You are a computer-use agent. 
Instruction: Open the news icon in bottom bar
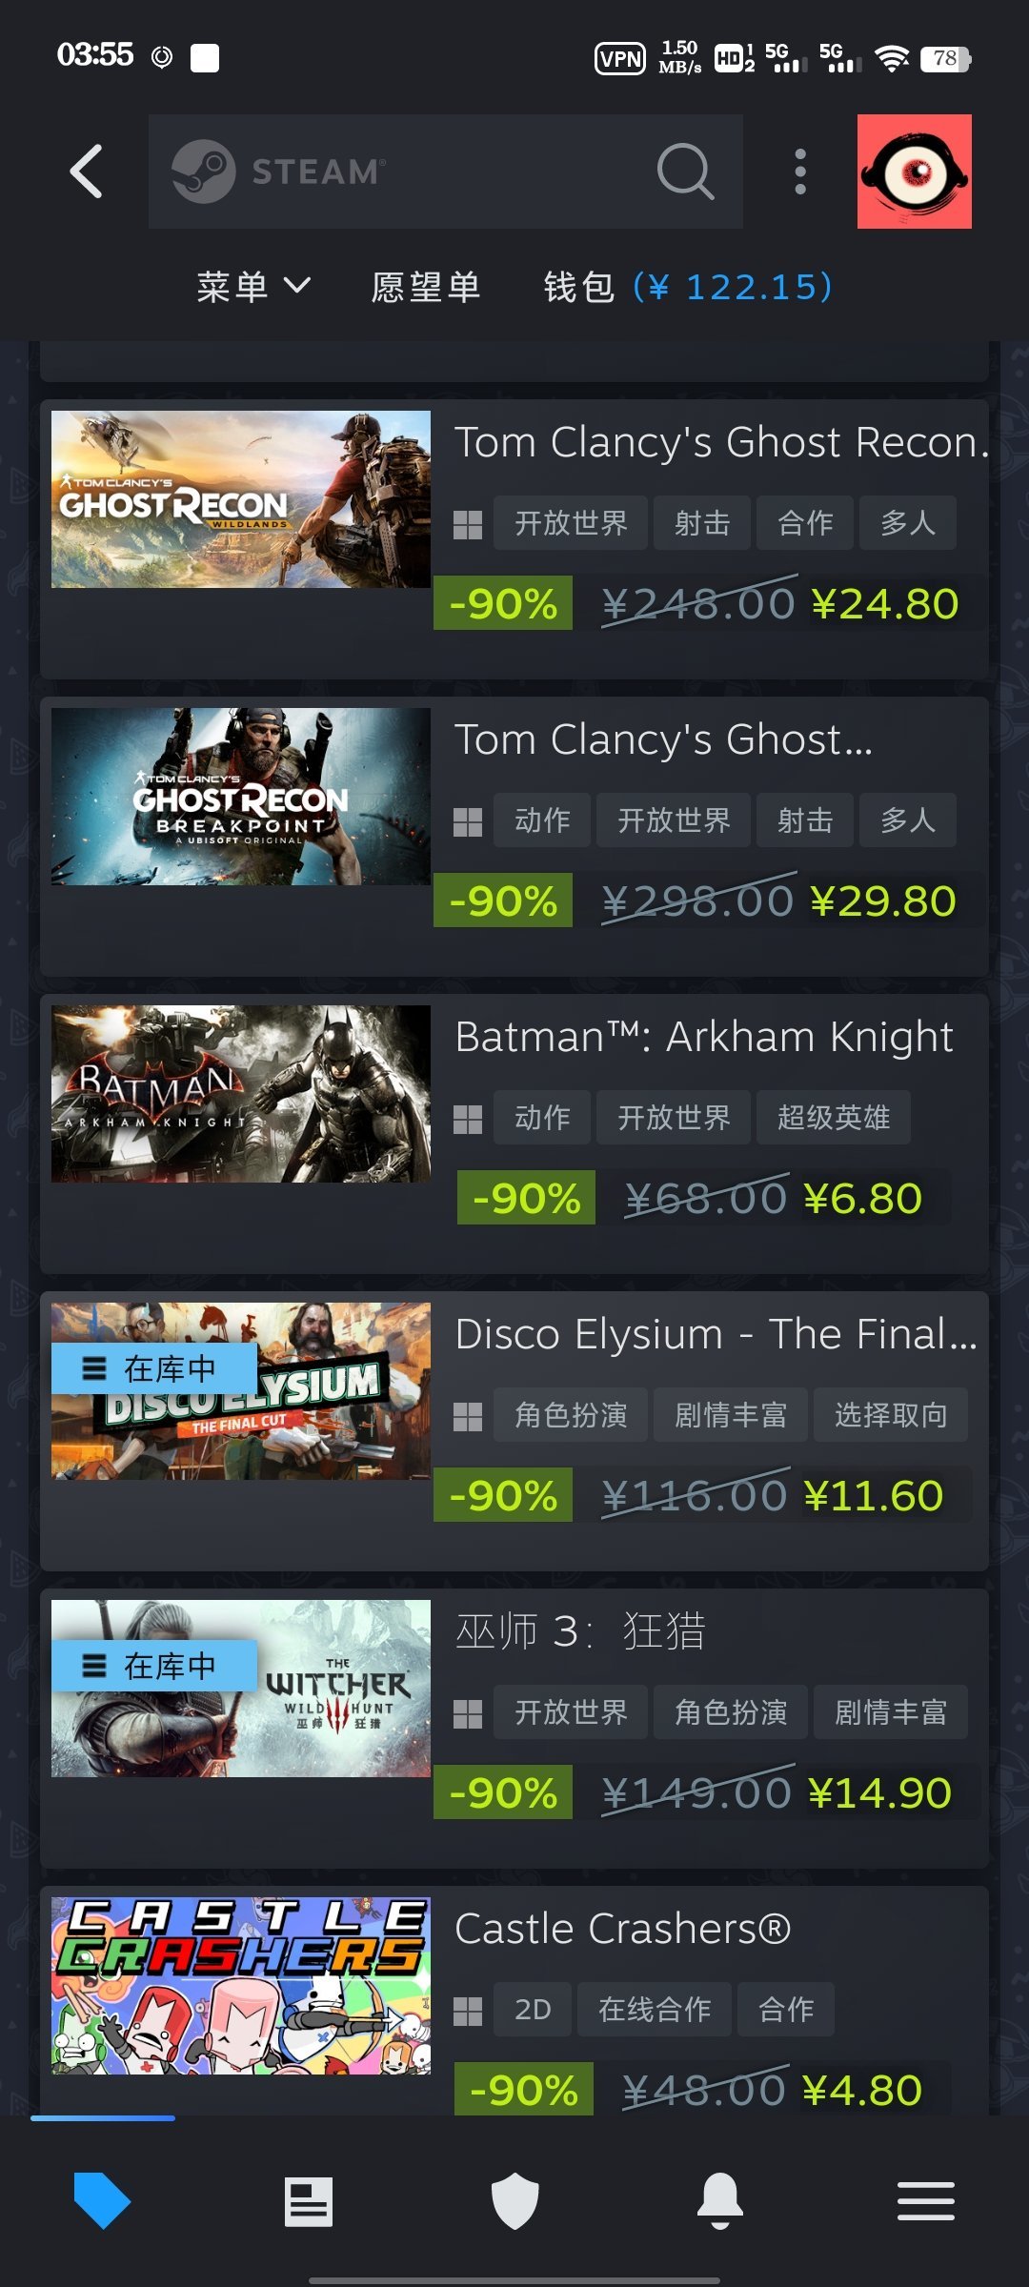tap(309, 2201)
